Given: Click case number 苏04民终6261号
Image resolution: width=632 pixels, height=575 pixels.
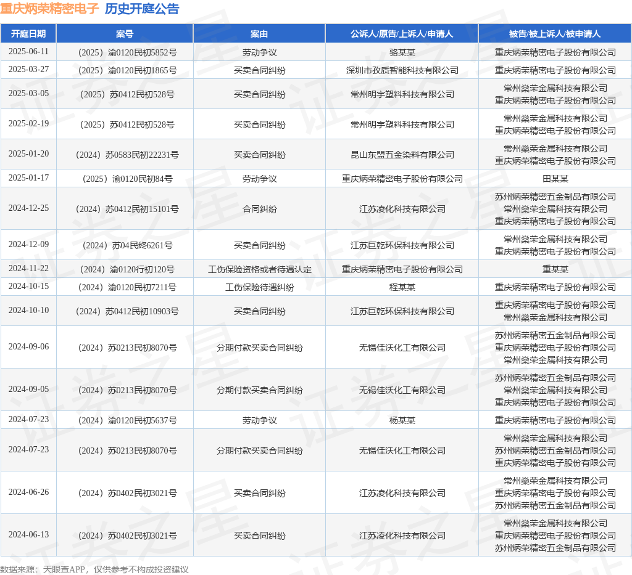Looking at the screenshot, I should (x=125, y=245).
